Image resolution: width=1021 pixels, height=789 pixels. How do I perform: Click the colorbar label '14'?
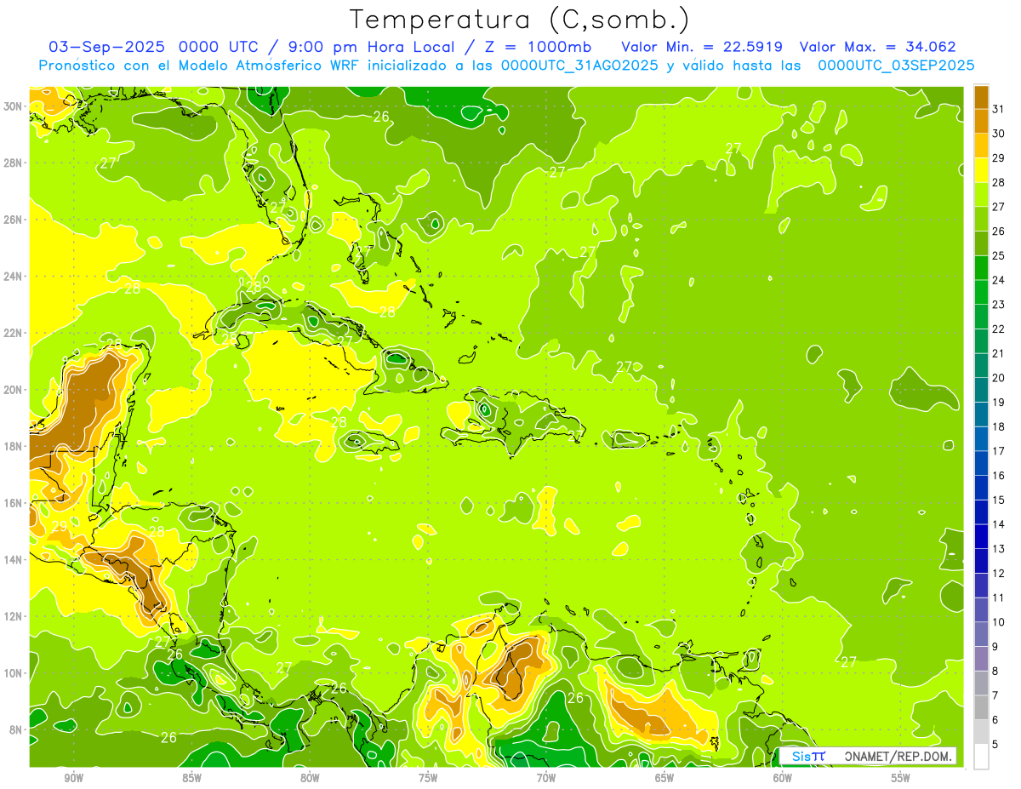999,524
